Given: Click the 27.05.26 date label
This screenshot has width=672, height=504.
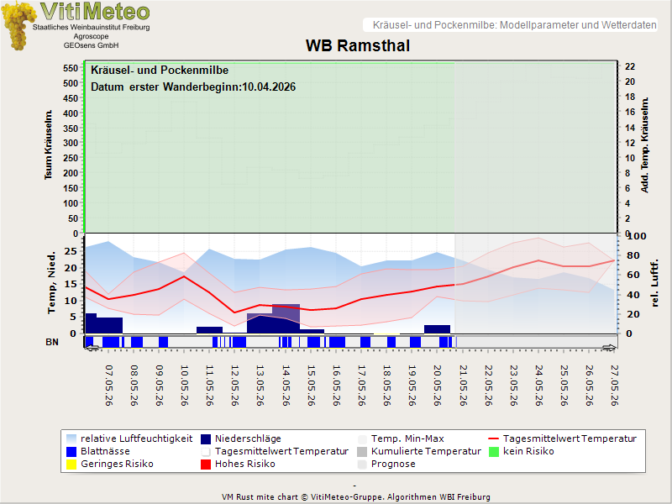Looking at the screenshot, I should click(x=614, y=386).
